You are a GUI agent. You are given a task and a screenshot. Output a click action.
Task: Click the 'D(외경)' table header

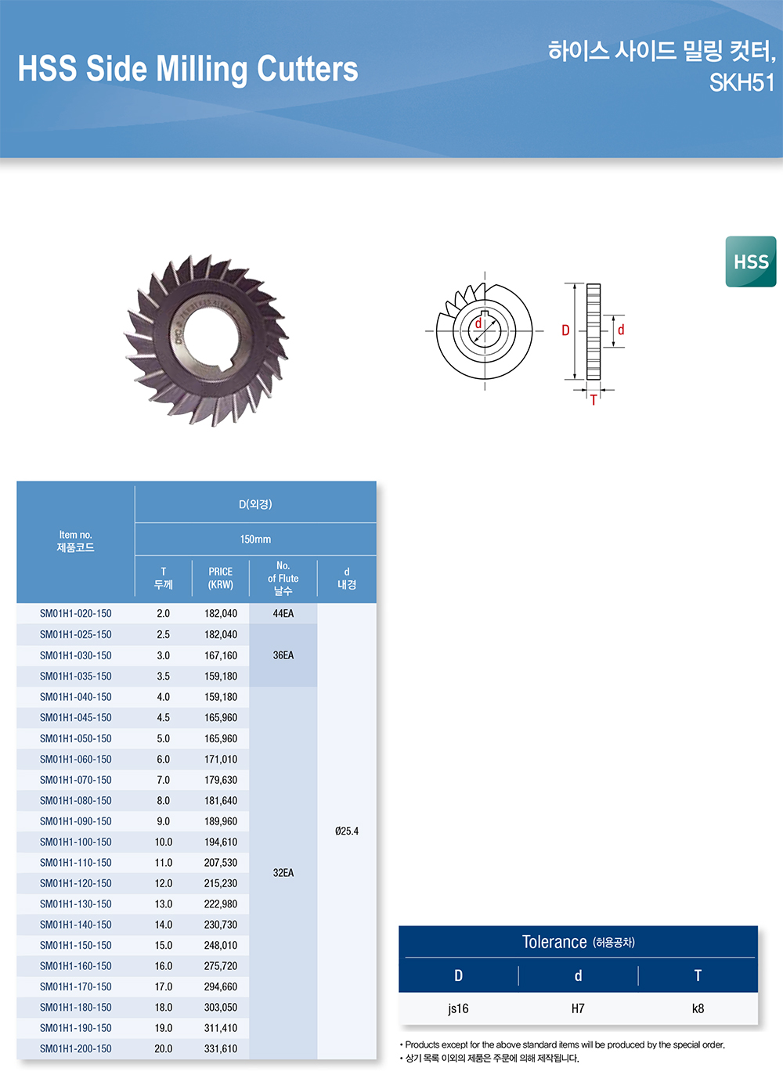(255, 504)
